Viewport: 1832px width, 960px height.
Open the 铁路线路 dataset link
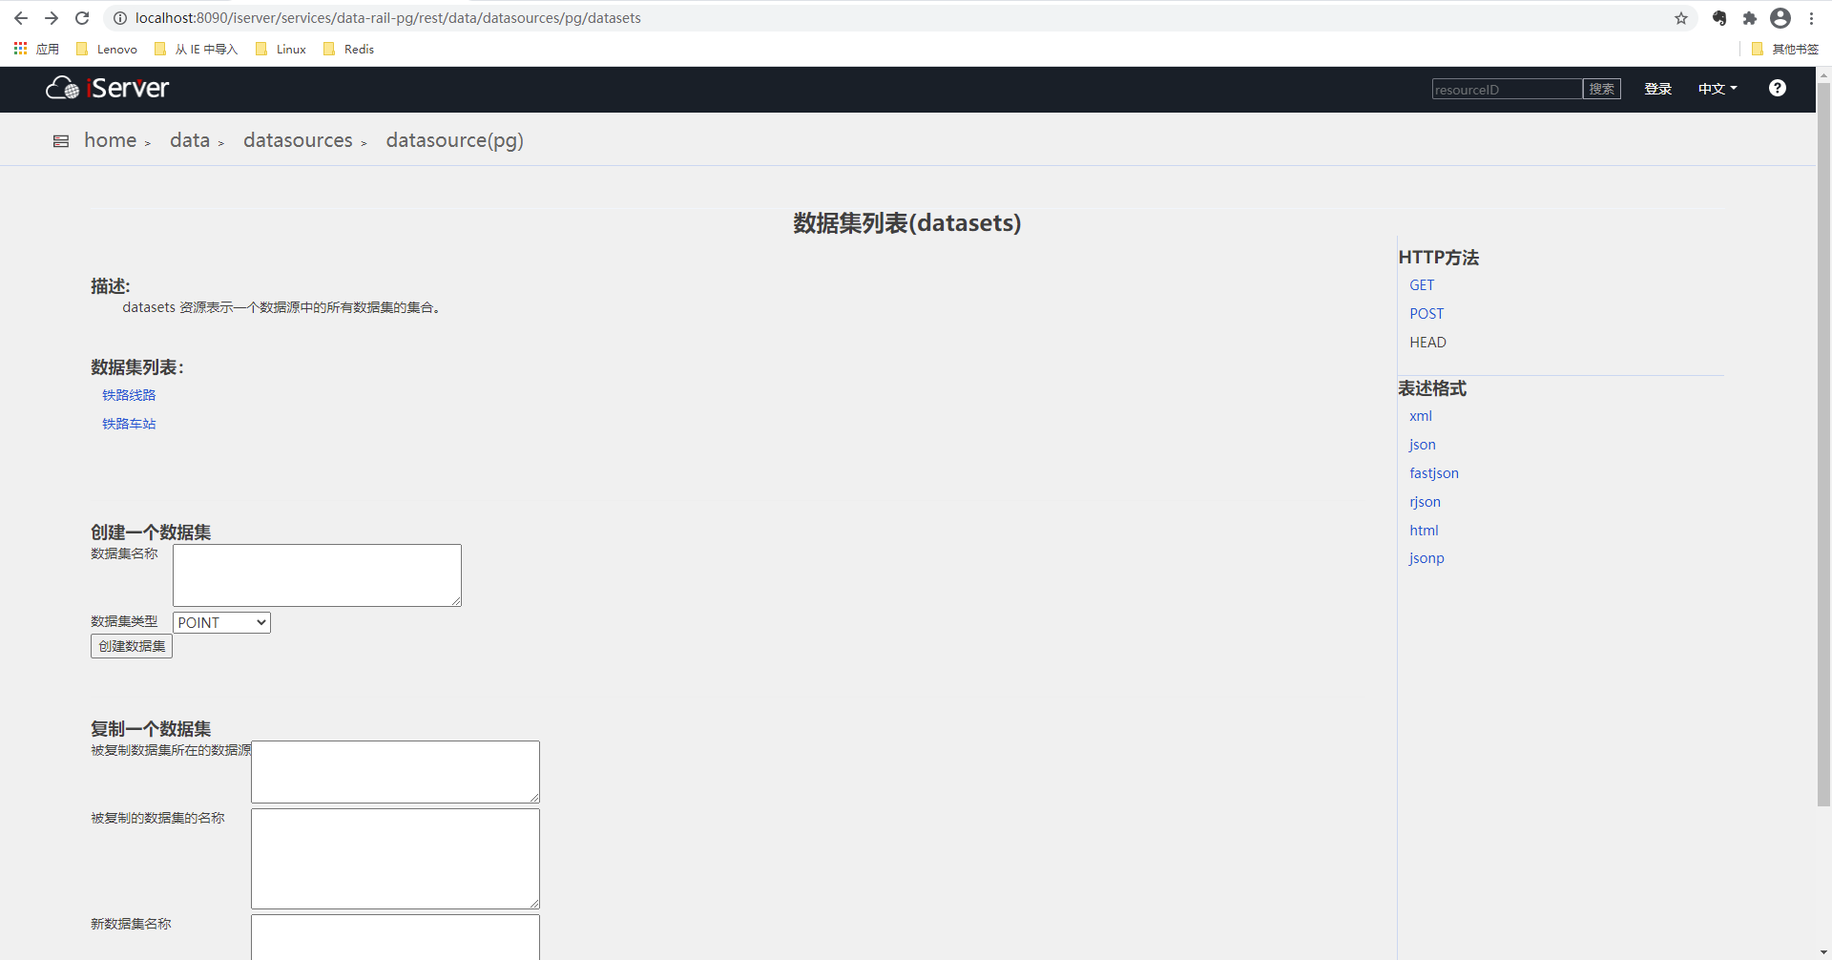129,394
